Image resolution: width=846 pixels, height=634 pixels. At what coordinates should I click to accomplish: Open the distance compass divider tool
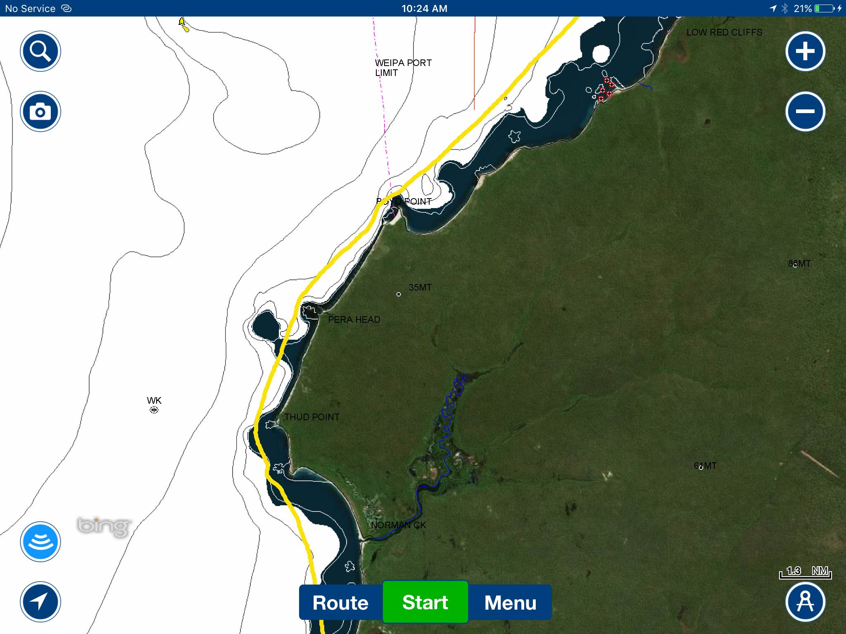point(805,602)
